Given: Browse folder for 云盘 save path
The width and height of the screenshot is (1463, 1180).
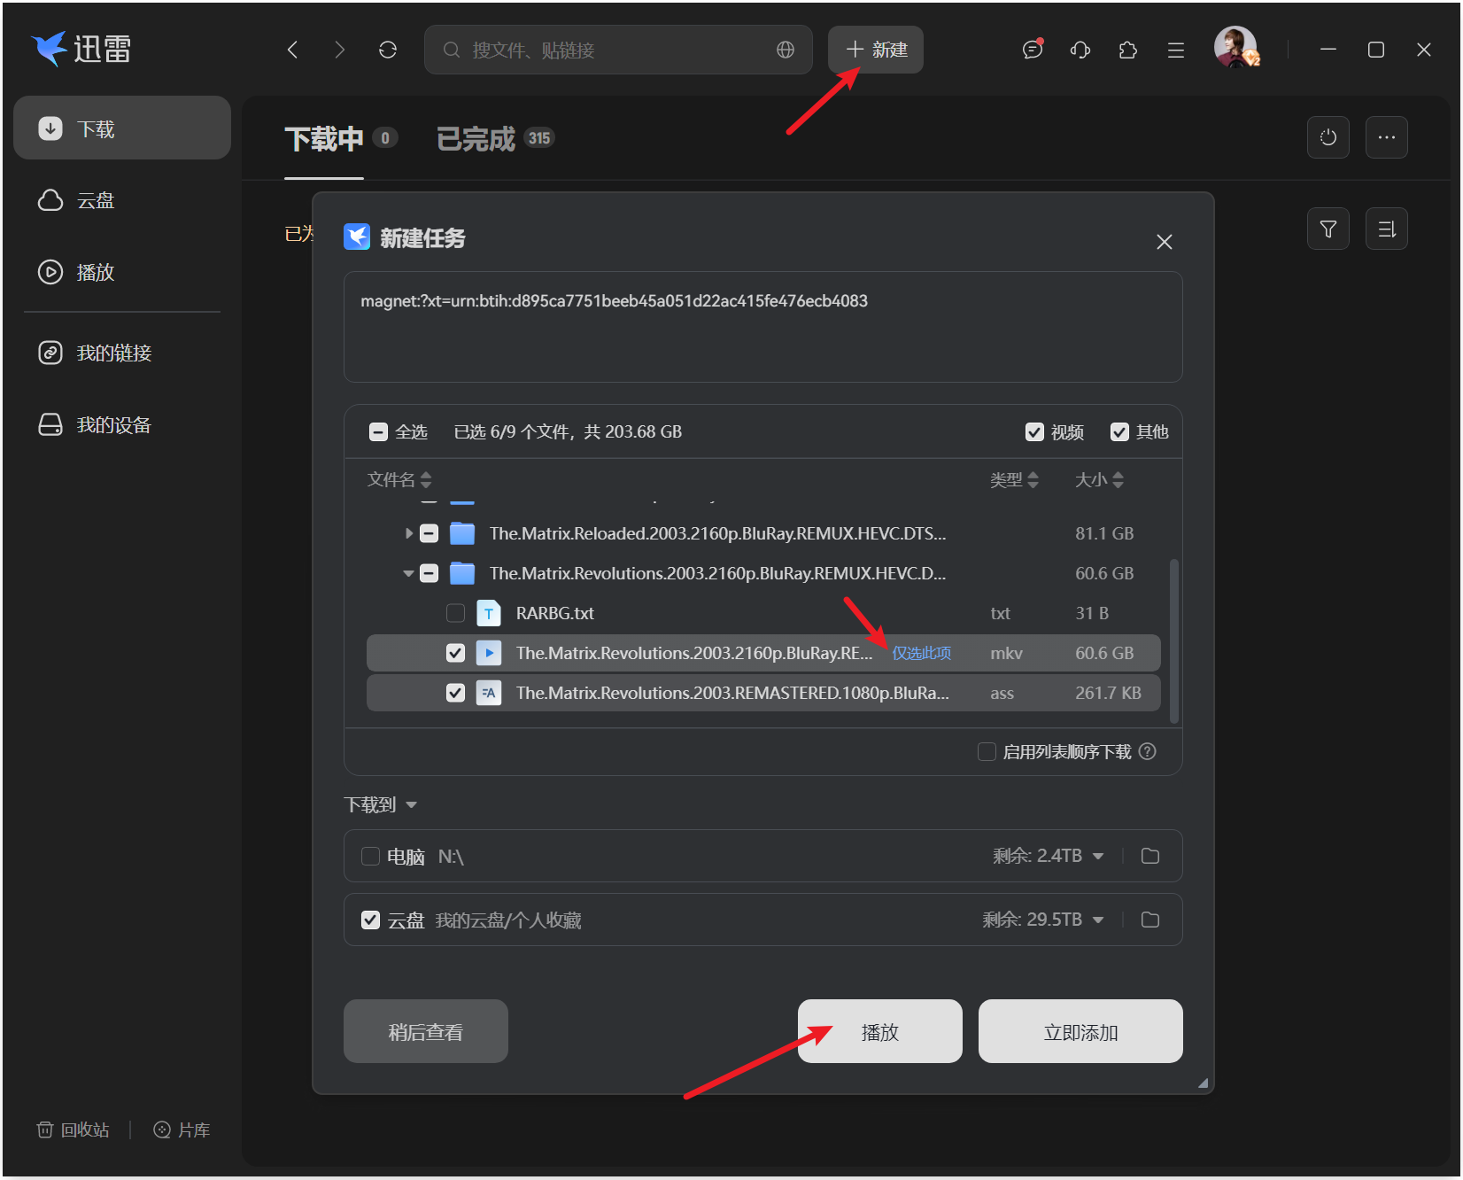Looking at the screenshot, I should [1150, 920].
